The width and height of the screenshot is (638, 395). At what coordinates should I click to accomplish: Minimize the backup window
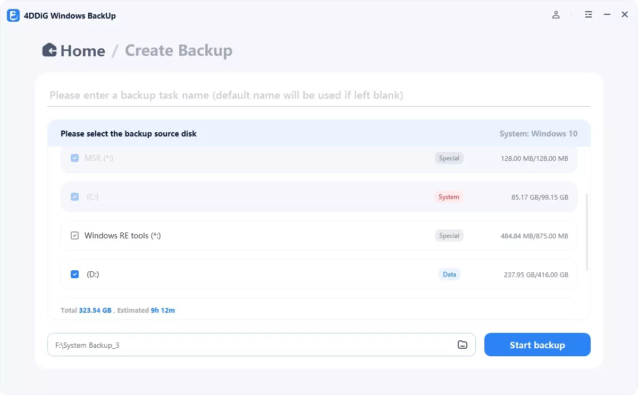(607, 15)
